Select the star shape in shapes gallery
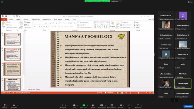194x109 pixels. click(107, 27)
